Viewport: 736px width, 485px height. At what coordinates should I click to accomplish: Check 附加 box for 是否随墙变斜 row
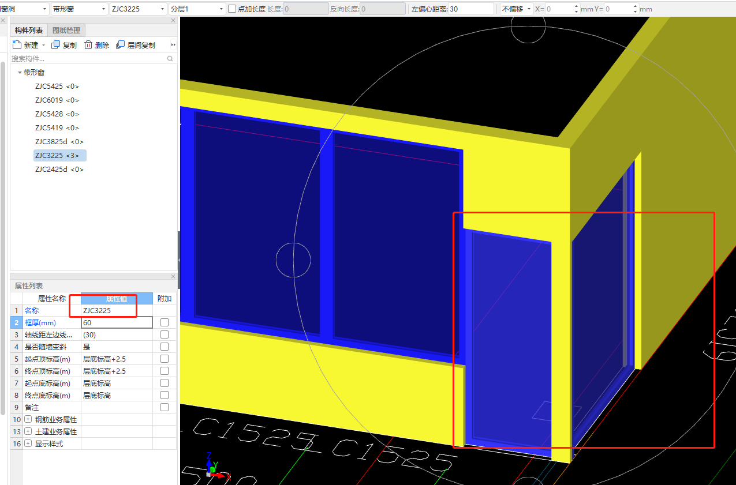pyautogui.click(x=165, y=347)
